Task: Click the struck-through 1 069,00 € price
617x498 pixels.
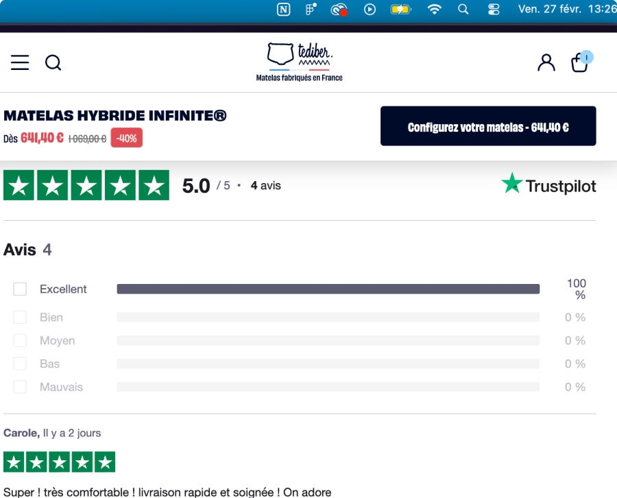Action: [x=87, y=139]
